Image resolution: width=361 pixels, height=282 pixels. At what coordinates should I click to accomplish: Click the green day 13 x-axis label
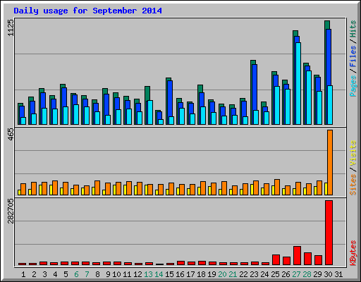(148, 274)
